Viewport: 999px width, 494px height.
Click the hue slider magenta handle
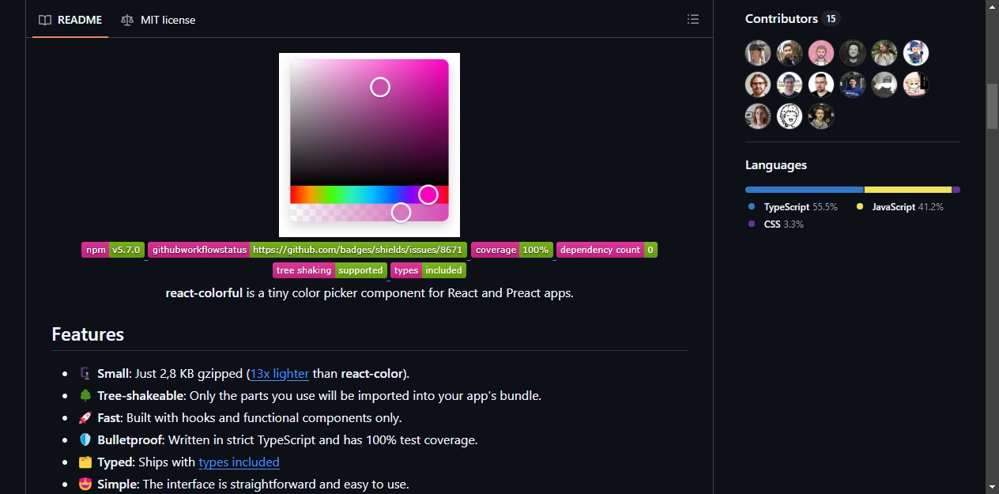tap(428, 194)
